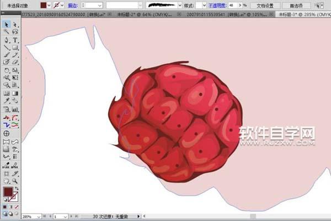Open the 不透明度 opacity panel link
The width and height of the screenshot is (331, 221).
click(216, 5)
